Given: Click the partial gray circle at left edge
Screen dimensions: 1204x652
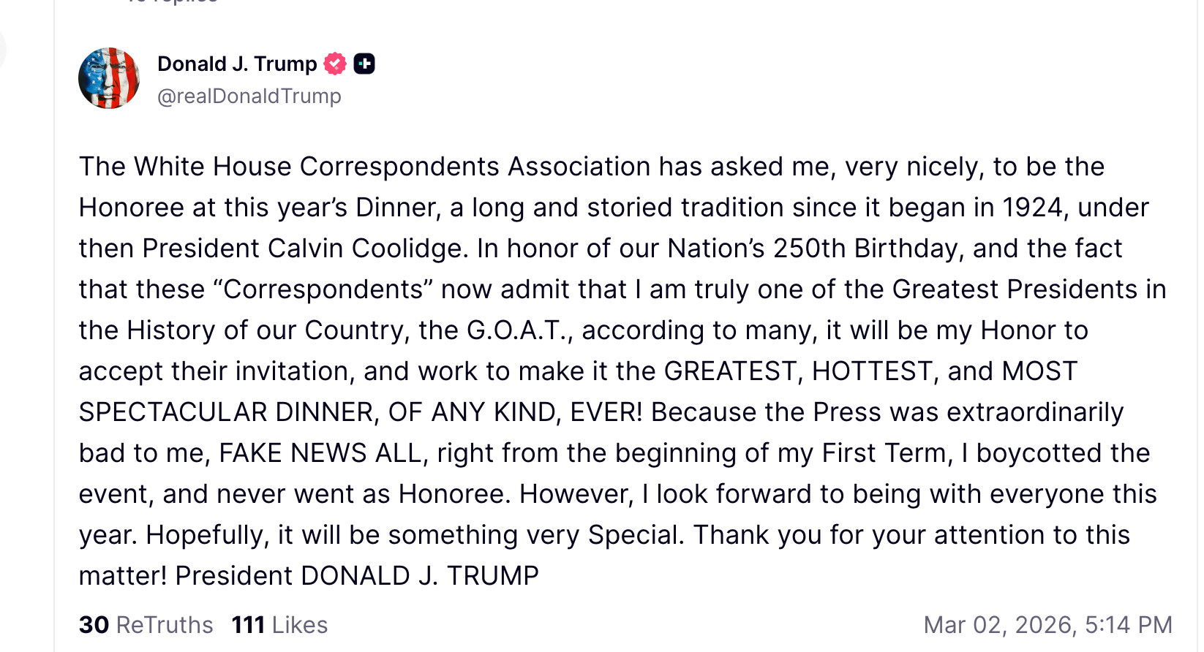Looking at the screenshot, I should (2, 50).
